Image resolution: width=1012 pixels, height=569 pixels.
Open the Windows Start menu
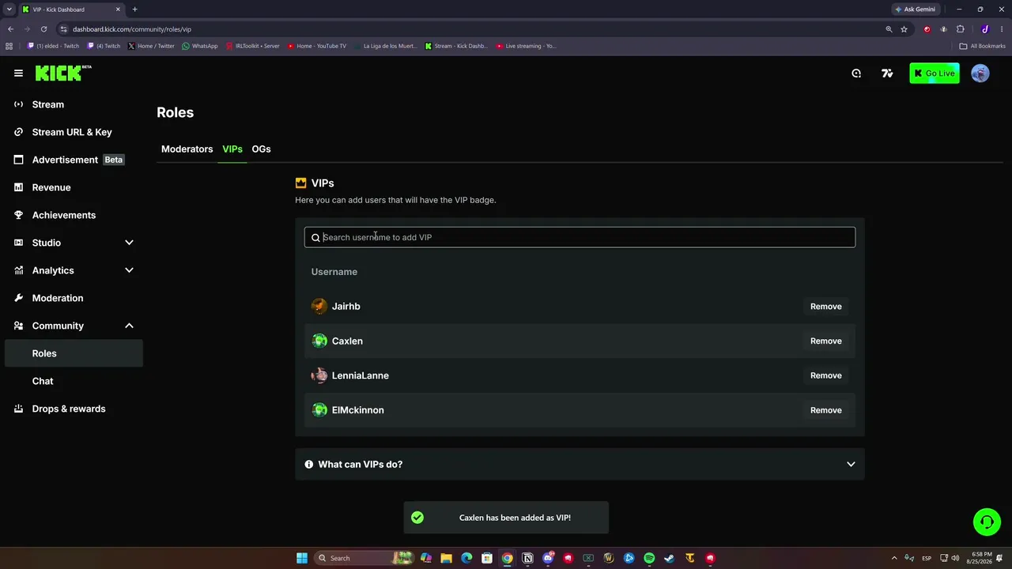[x=302, y=558]
